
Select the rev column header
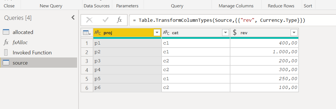[264, 33]
